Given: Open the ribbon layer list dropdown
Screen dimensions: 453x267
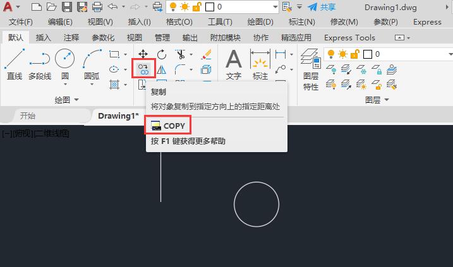Looking at the screenshot, I should 450,54.
